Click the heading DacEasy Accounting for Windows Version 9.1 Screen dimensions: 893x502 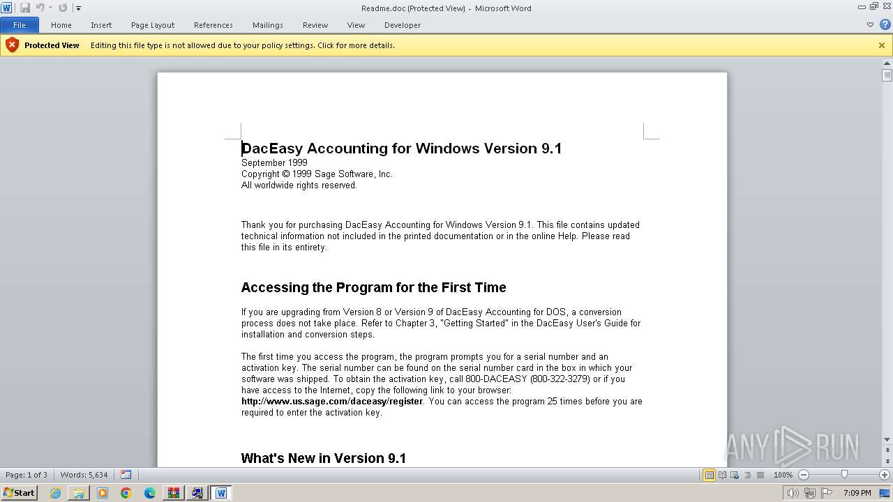401,149
